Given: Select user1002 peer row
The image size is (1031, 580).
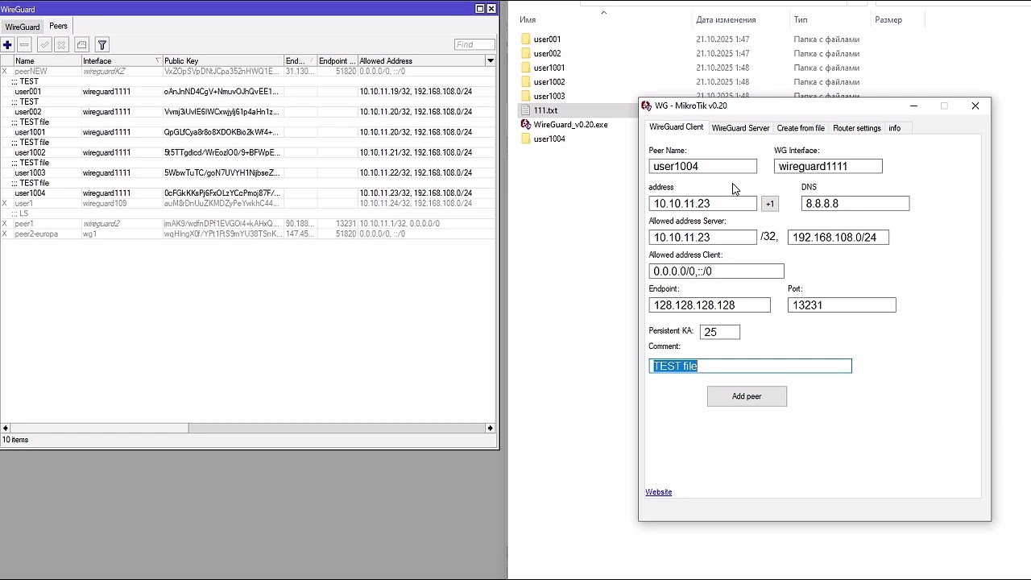Looking at the screenshot, I should (247, 153).
